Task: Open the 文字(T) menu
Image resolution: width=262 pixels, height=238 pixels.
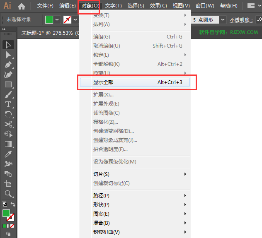Action: click(114, 6)
